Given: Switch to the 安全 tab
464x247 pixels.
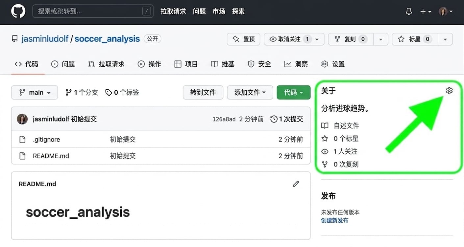Looking at the screenshot, I should (259, 64).
